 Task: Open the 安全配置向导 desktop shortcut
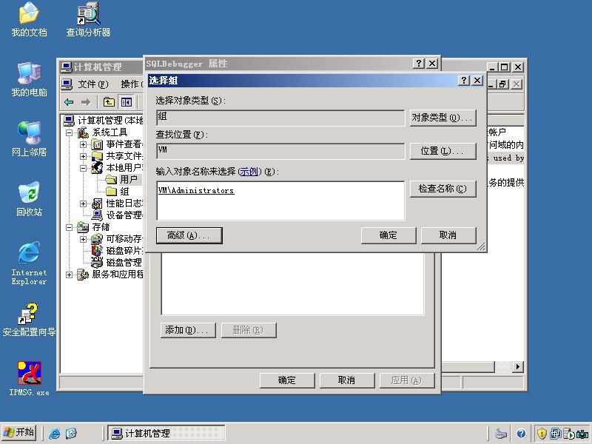(29, 320)
